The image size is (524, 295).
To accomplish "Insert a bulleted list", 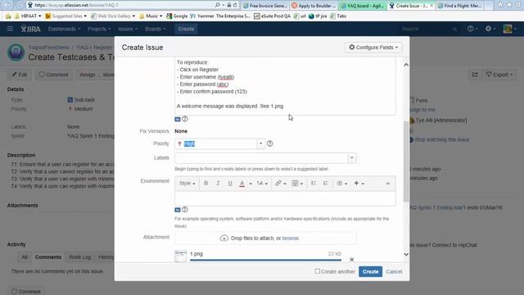I will [314, 184].
